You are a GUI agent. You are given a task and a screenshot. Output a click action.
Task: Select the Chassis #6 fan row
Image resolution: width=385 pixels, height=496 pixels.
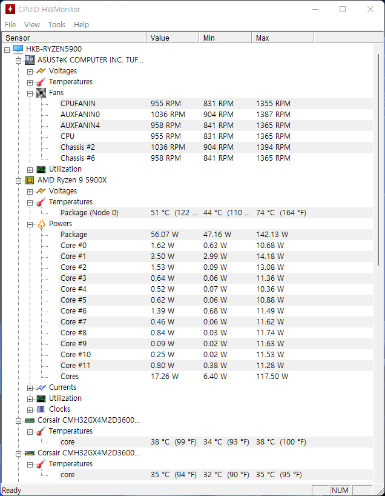[216, 158]
